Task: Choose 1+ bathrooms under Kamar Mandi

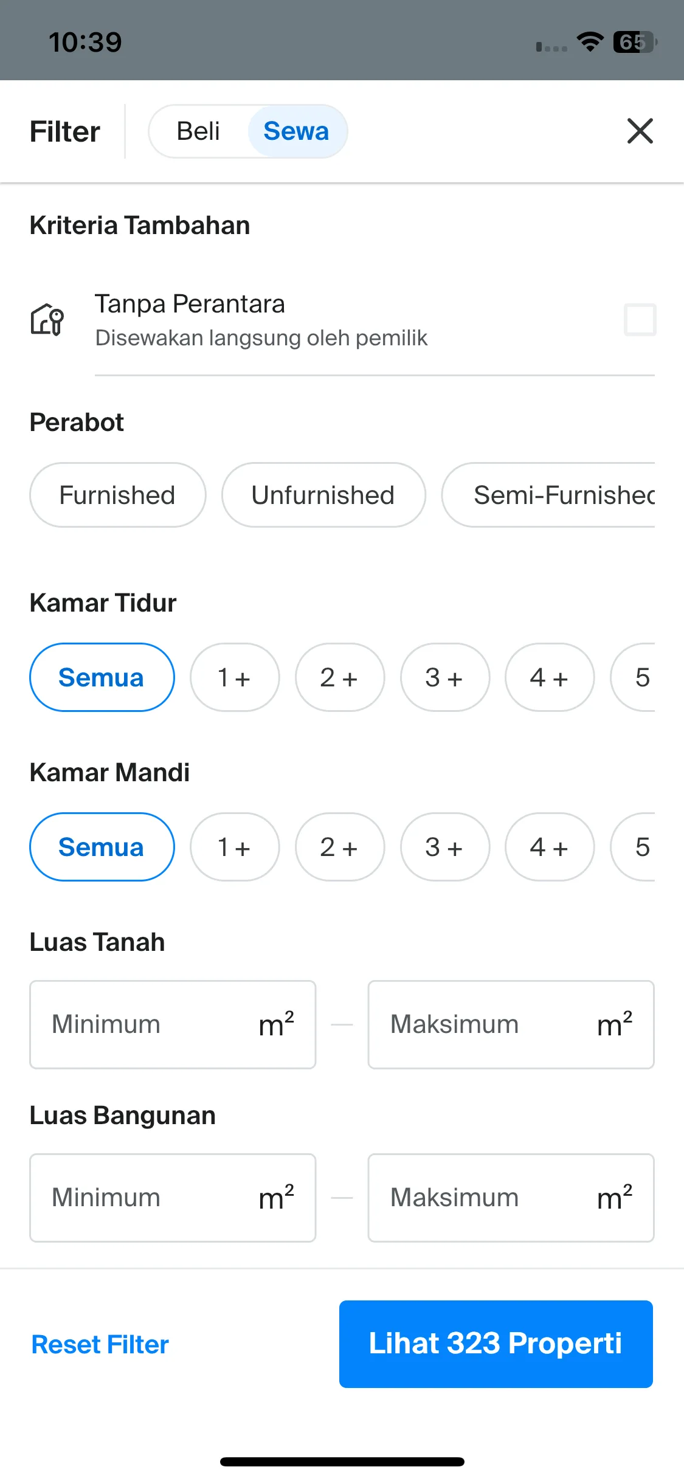Action: tap(235, 847)
